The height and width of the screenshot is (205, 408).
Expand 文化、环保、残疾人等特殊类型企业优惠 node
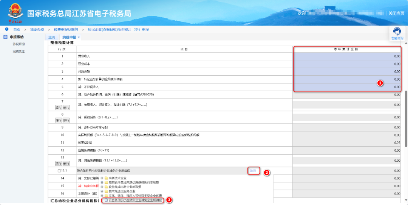click(x=102, y=196)
